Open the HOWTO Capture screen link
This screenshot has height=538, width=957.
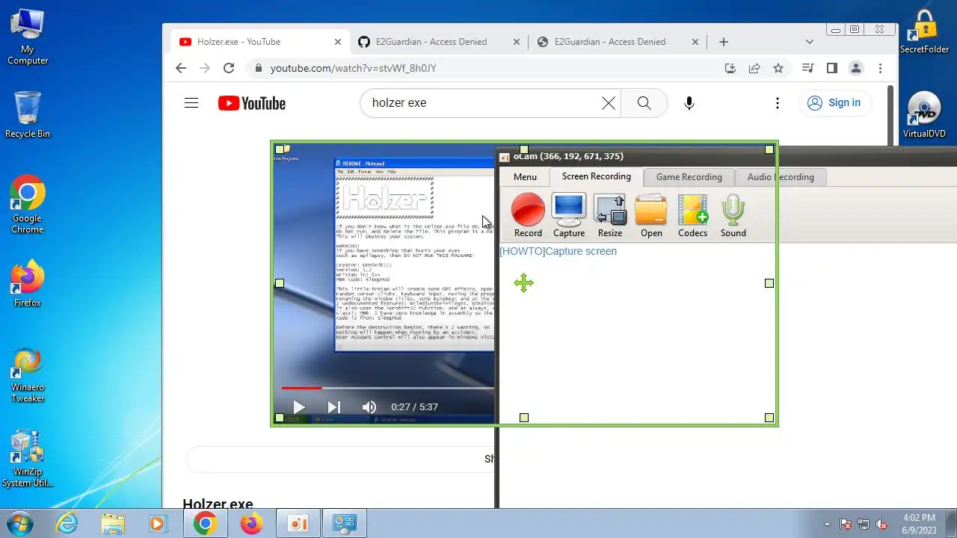558,251
